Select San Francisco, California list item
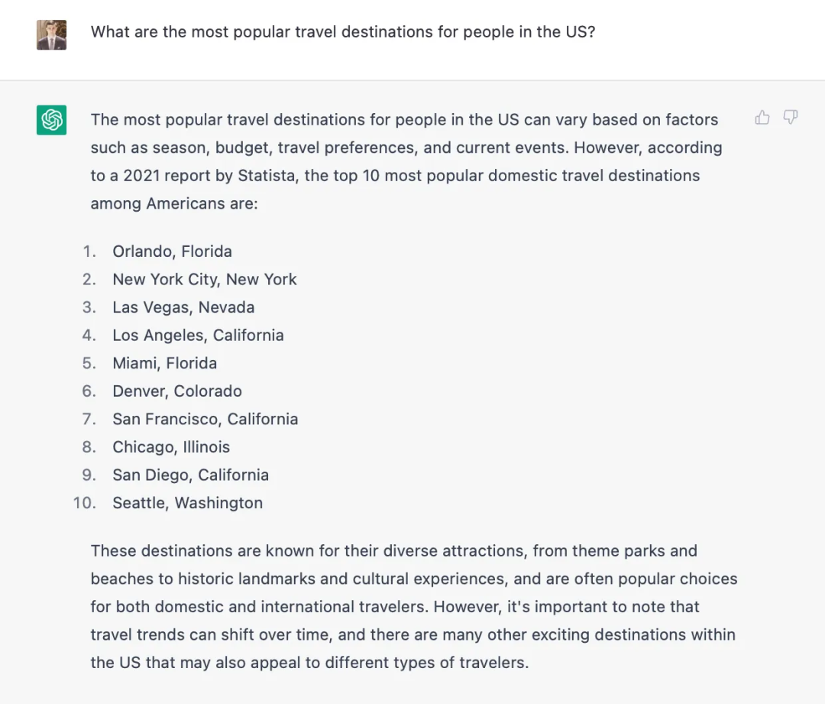This screenshot has width=825, height=704. point(205,419)
